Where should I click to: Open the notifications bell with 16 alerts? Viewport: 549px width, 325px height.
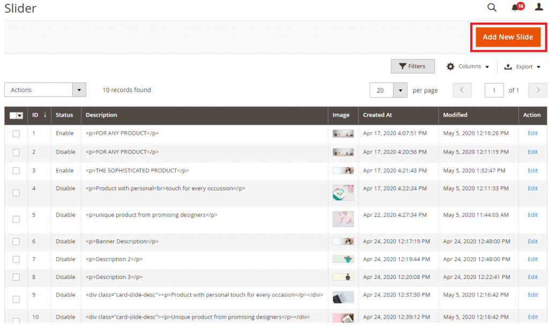click(514, 7)
